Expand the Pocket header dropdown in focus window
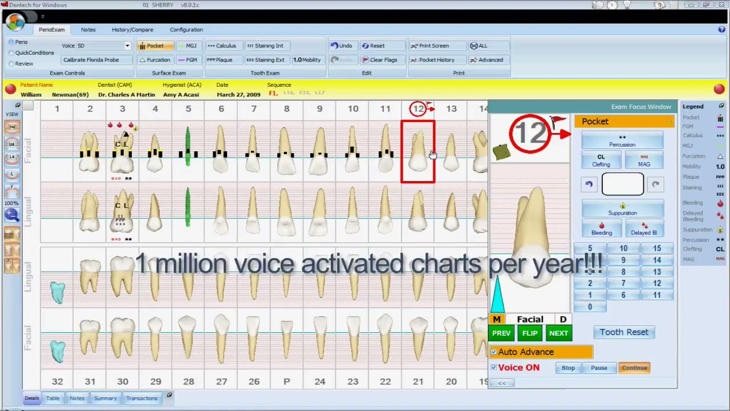 (x=670, y=122)
